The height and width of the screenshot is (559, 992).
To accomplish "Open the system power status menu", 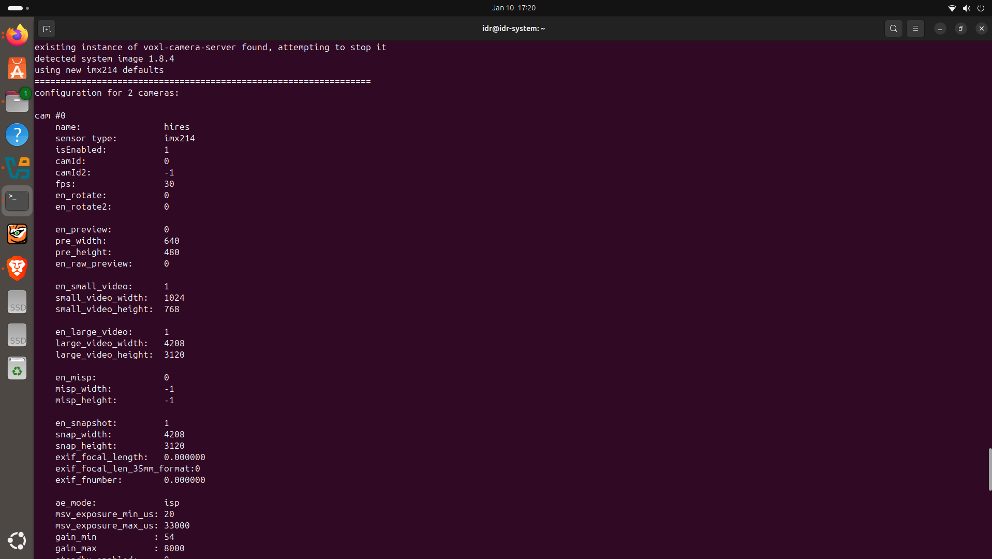I will point(981,8).
